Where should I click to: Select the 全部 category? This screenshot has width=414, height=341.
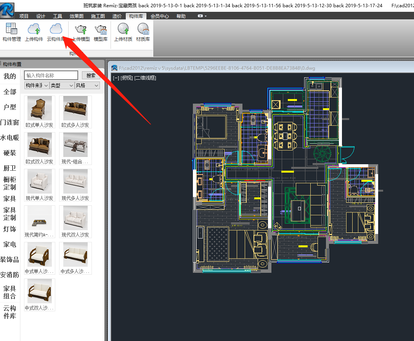click(10, 92)
